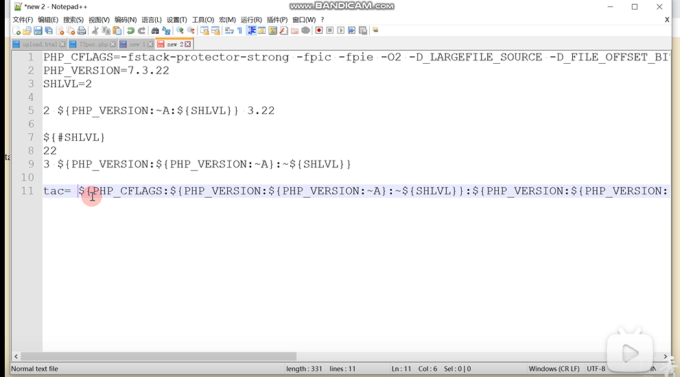The height and width of the screenshot is (377, 680).
Task: Close the upload.html tab
Action: click(62, 44)
